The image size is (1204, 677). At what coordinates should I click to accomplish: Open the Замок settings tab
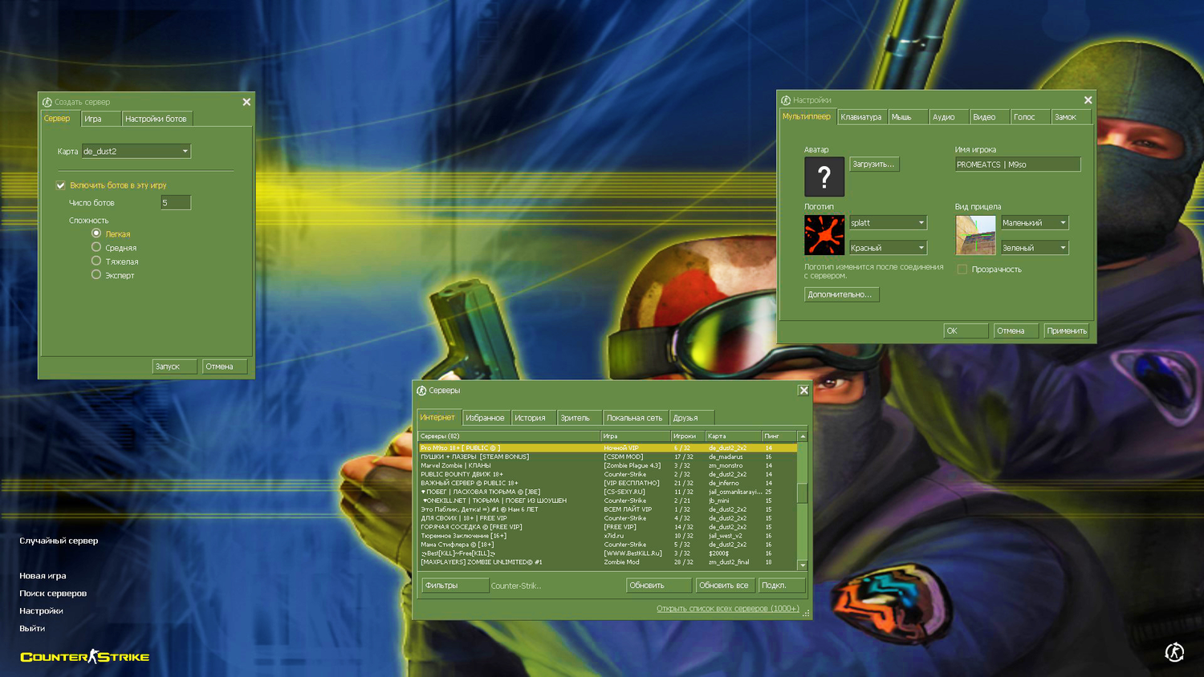[1072, 117]
